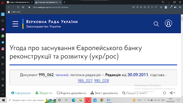Image resolution: width=183 pixels, height=103 pixels.
Task: Open bookmarks star icon in the sidebar
Action: [3, 21]
